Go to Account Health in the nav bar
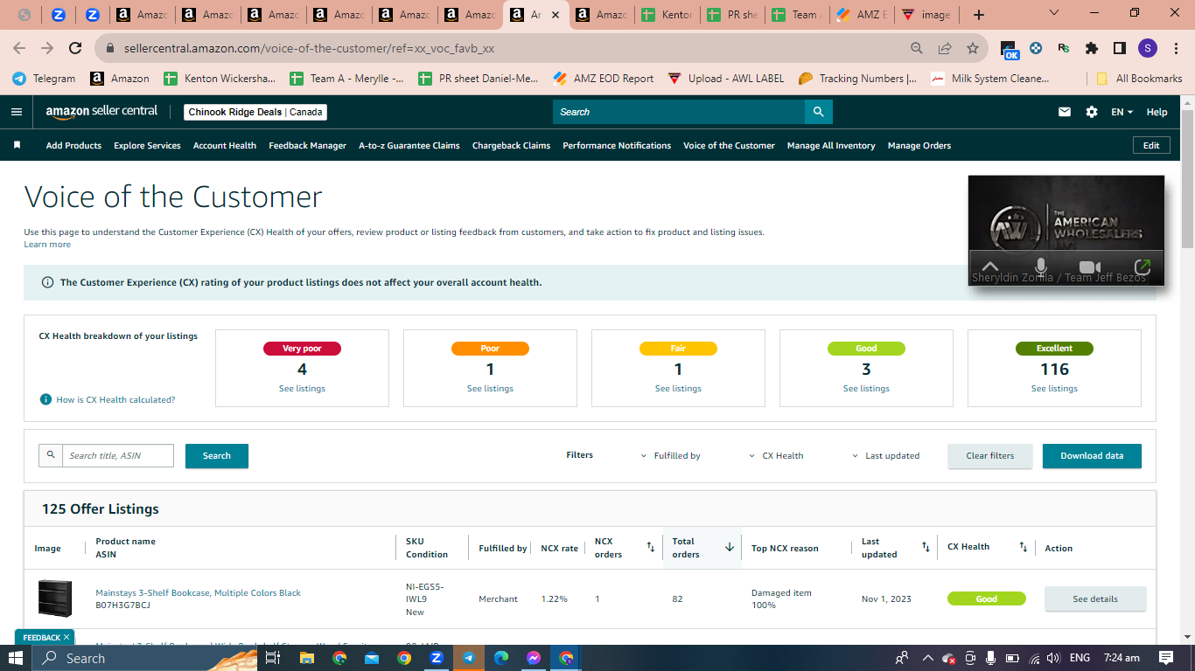Viewport: 1195px width, 671px height. [225, 145]
